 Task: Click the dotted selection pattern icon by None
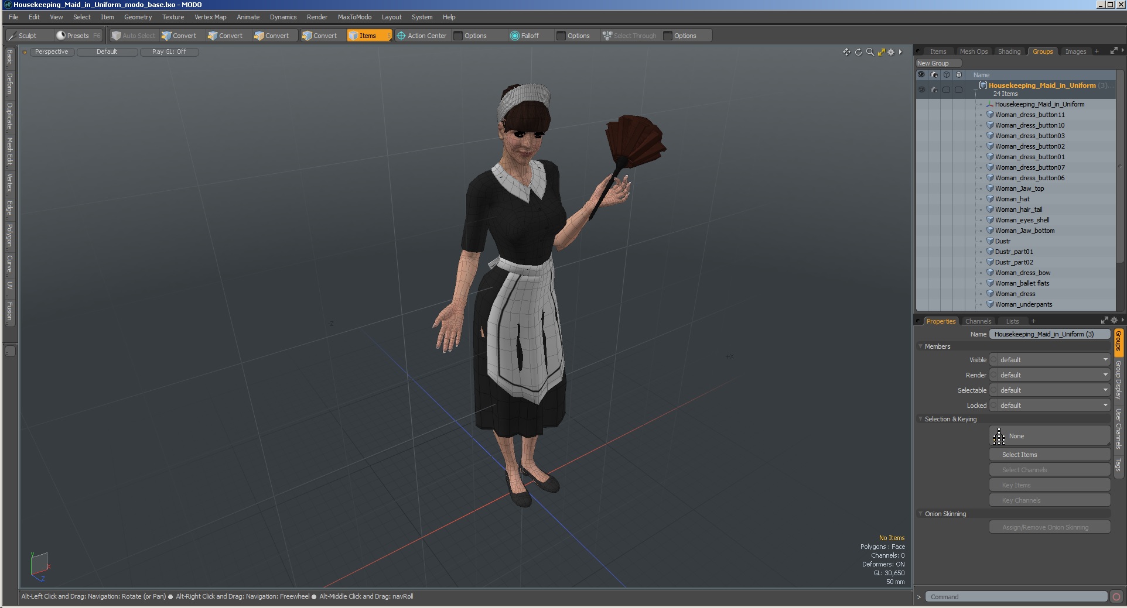point(999,436)
